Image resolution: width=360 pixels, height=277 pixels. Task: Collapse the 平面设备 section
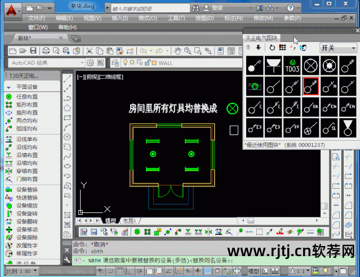8,87
